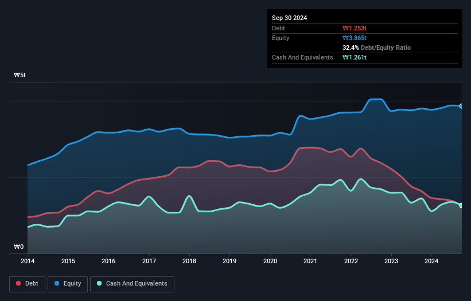Click the teal Cash And Equivalents dot

click(99, 283)
